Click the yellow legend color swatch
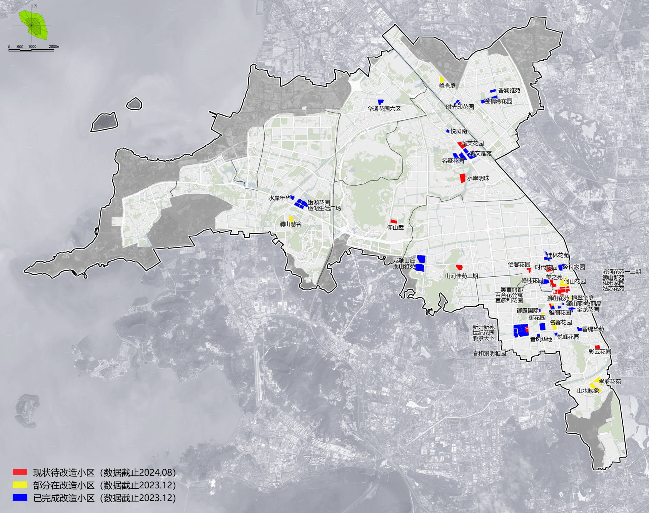649x513 pixels. click(x=20, y=485)
